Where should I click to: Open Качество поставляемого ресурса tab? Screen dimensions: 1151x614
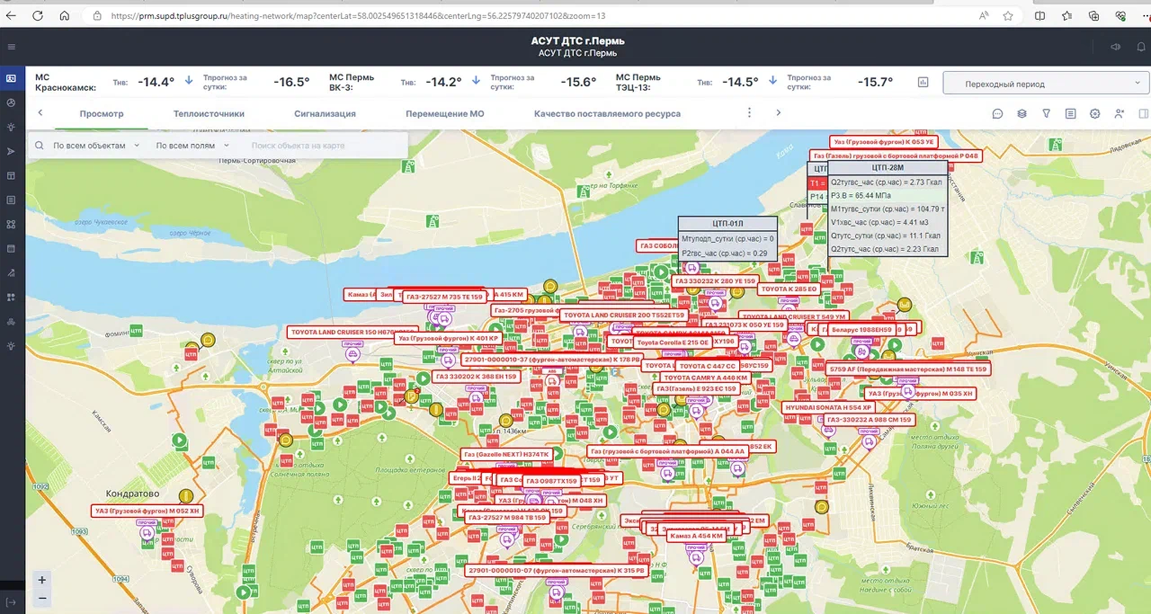[607, 114]
